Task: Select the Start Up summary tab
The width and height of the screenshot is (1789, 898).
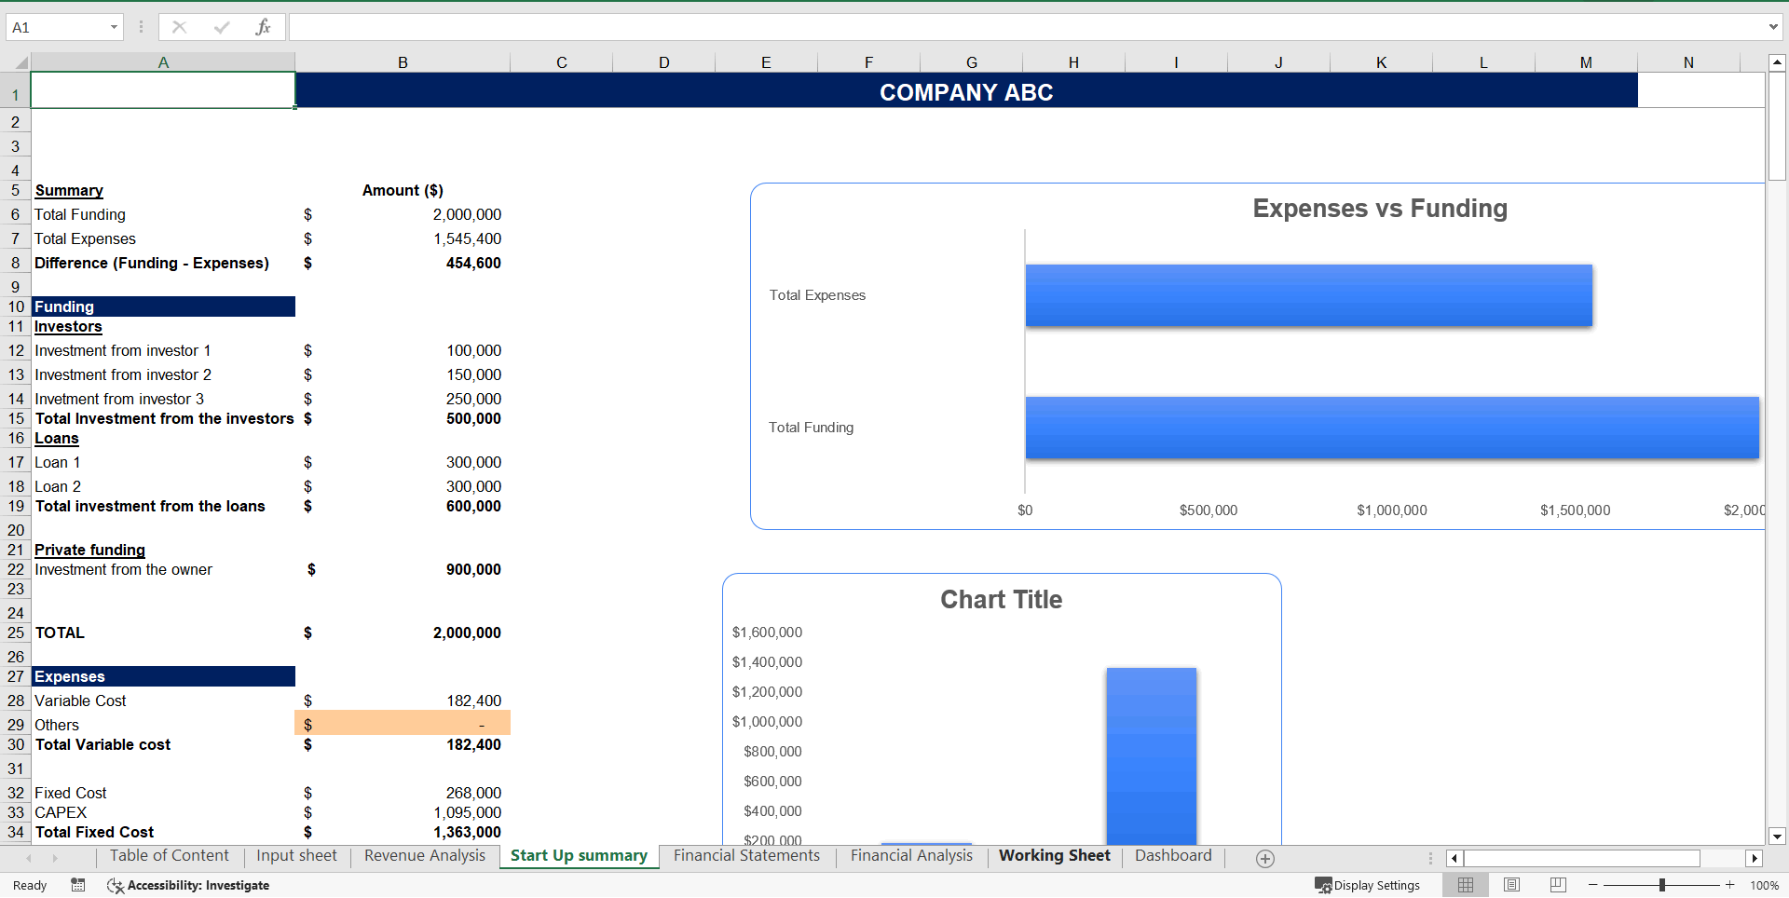Action: coord(579,855)
